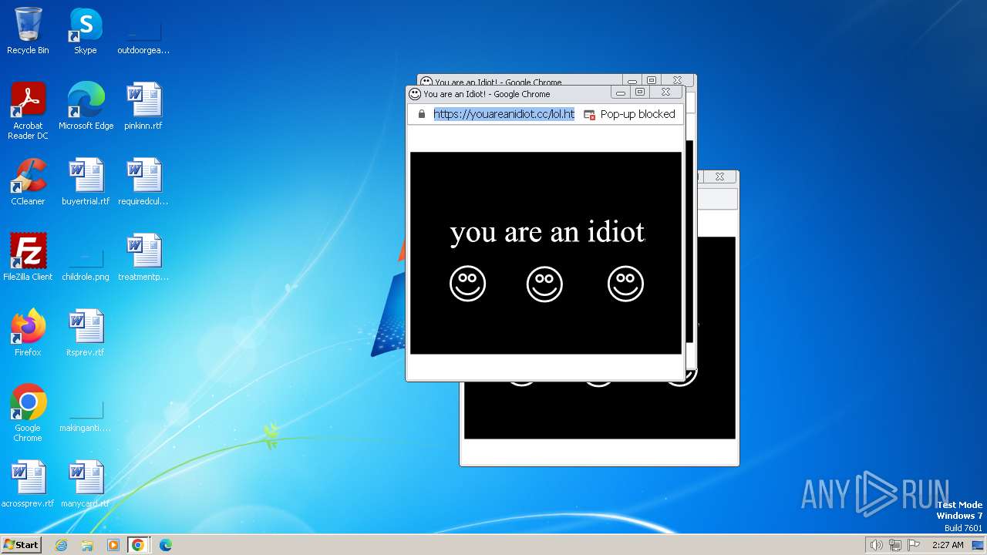The width and height of the screenshot is (987, 555).
Task: Select the FileZilla Client desktop shortcut
Action: point(28,257)
